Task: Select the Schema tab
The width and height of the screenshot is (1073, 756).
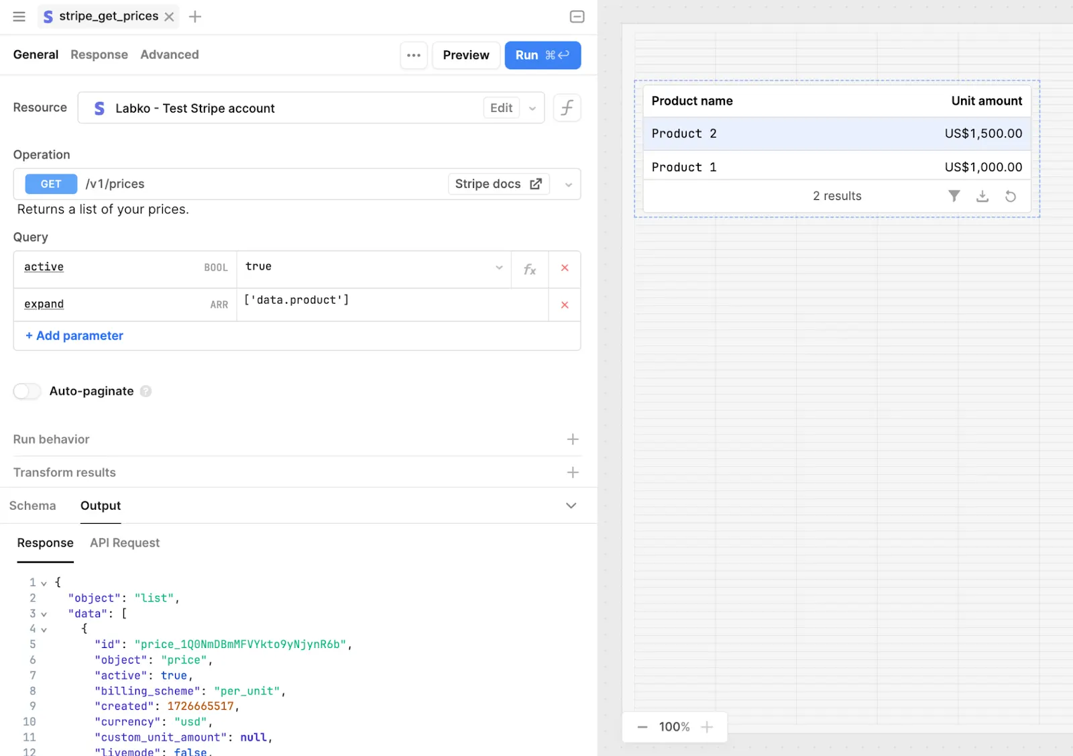Action: (33, 506)
